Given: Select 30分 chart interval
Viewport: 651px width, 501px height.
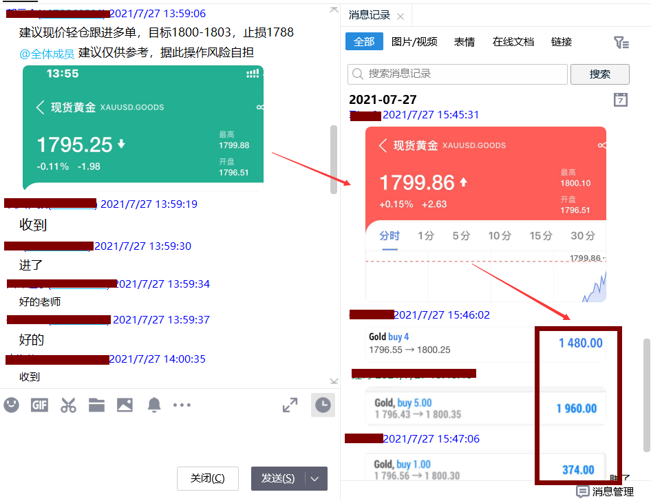Looking at the screenshot, I should click(x=582, y=236).
